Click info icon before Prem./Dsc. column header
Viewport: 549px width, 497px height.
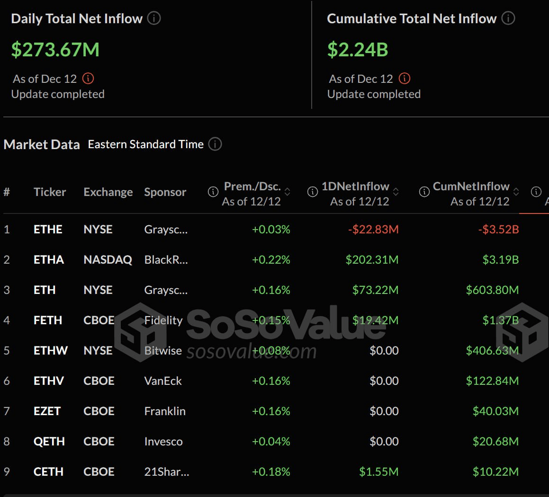pos(213,192)
